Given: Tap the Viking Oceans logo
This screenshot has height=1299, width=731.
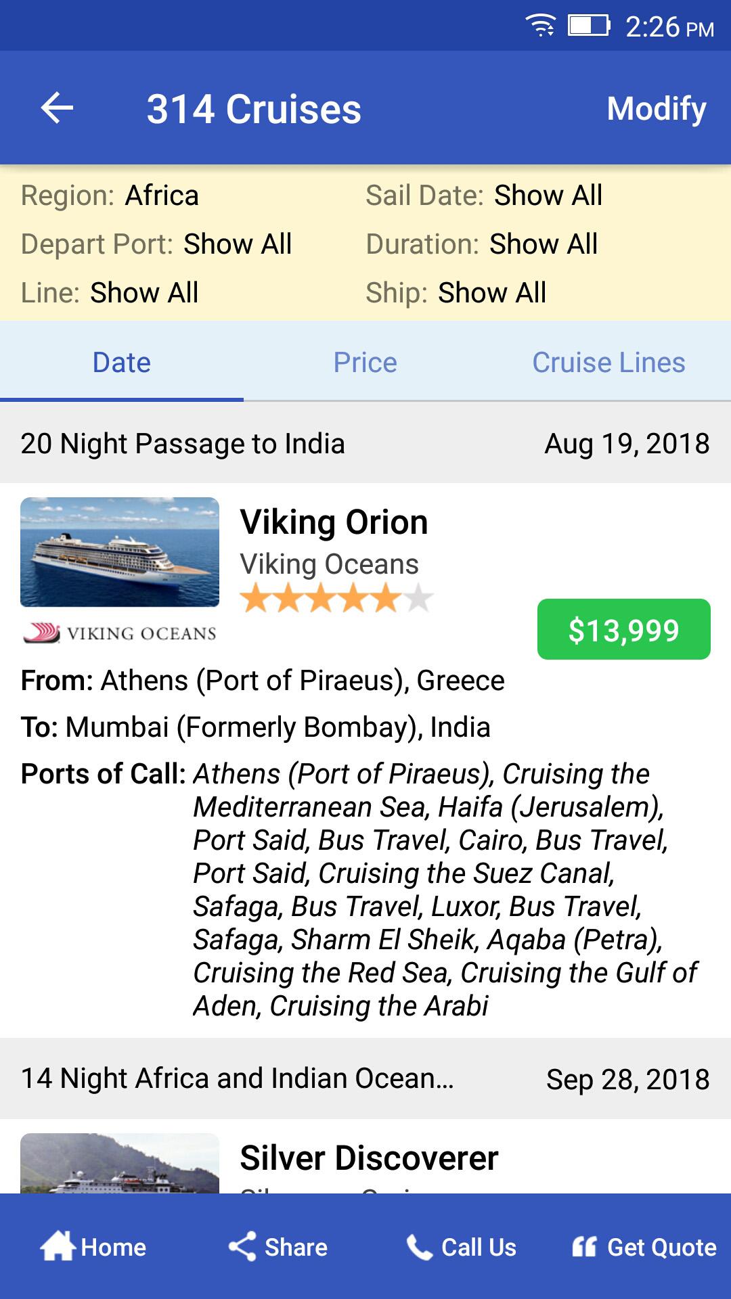Looking at the screenshot, I should click(120, 633).
